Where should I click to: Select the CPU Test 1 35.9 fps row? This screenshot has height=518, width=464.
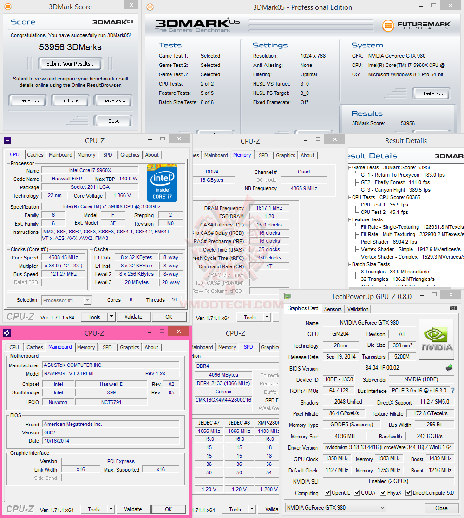[x=385, y=205]
